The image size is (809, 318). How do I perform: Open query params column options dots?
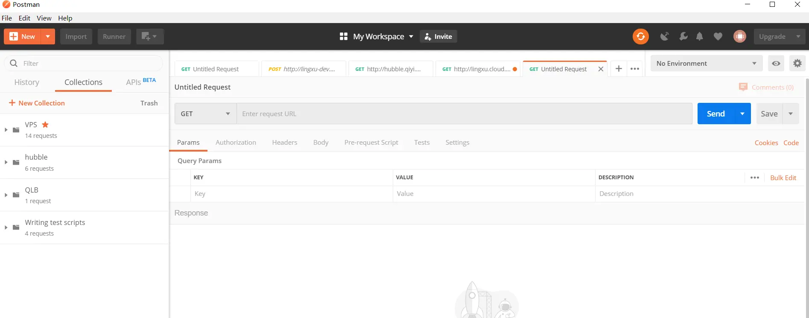click(754, 178)
